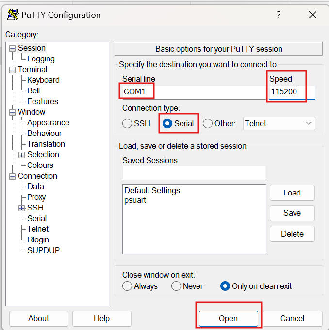The height and width of the screenshot is (330, 329).
Task: Open the Logging settings category
Action: pyautogui.click(x=41, y=59)
